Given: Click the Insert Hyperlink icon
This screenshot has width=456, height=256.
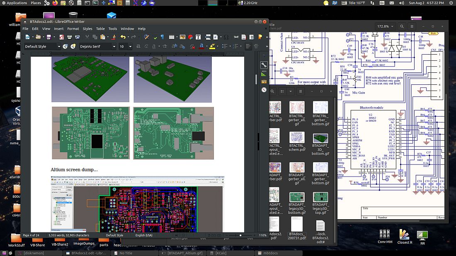Looking at the screenshot, I should pos(236,37).
